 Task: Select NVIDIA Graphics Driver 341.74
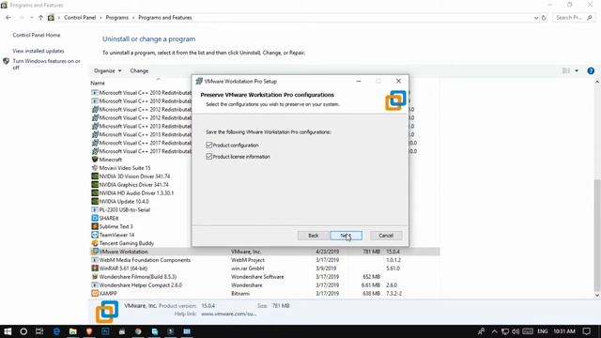click(x=133, y=185)
